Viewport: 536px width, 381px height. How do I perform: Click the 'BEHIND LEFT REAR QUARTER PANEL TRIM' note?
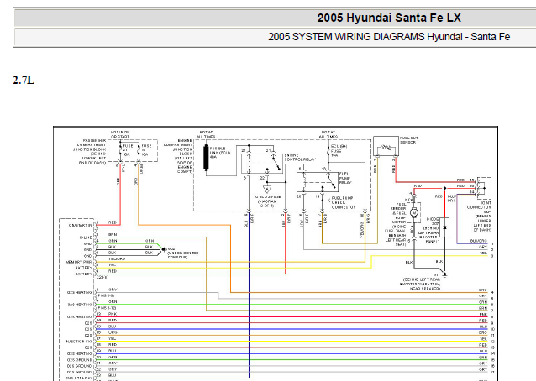coord(421,284)
